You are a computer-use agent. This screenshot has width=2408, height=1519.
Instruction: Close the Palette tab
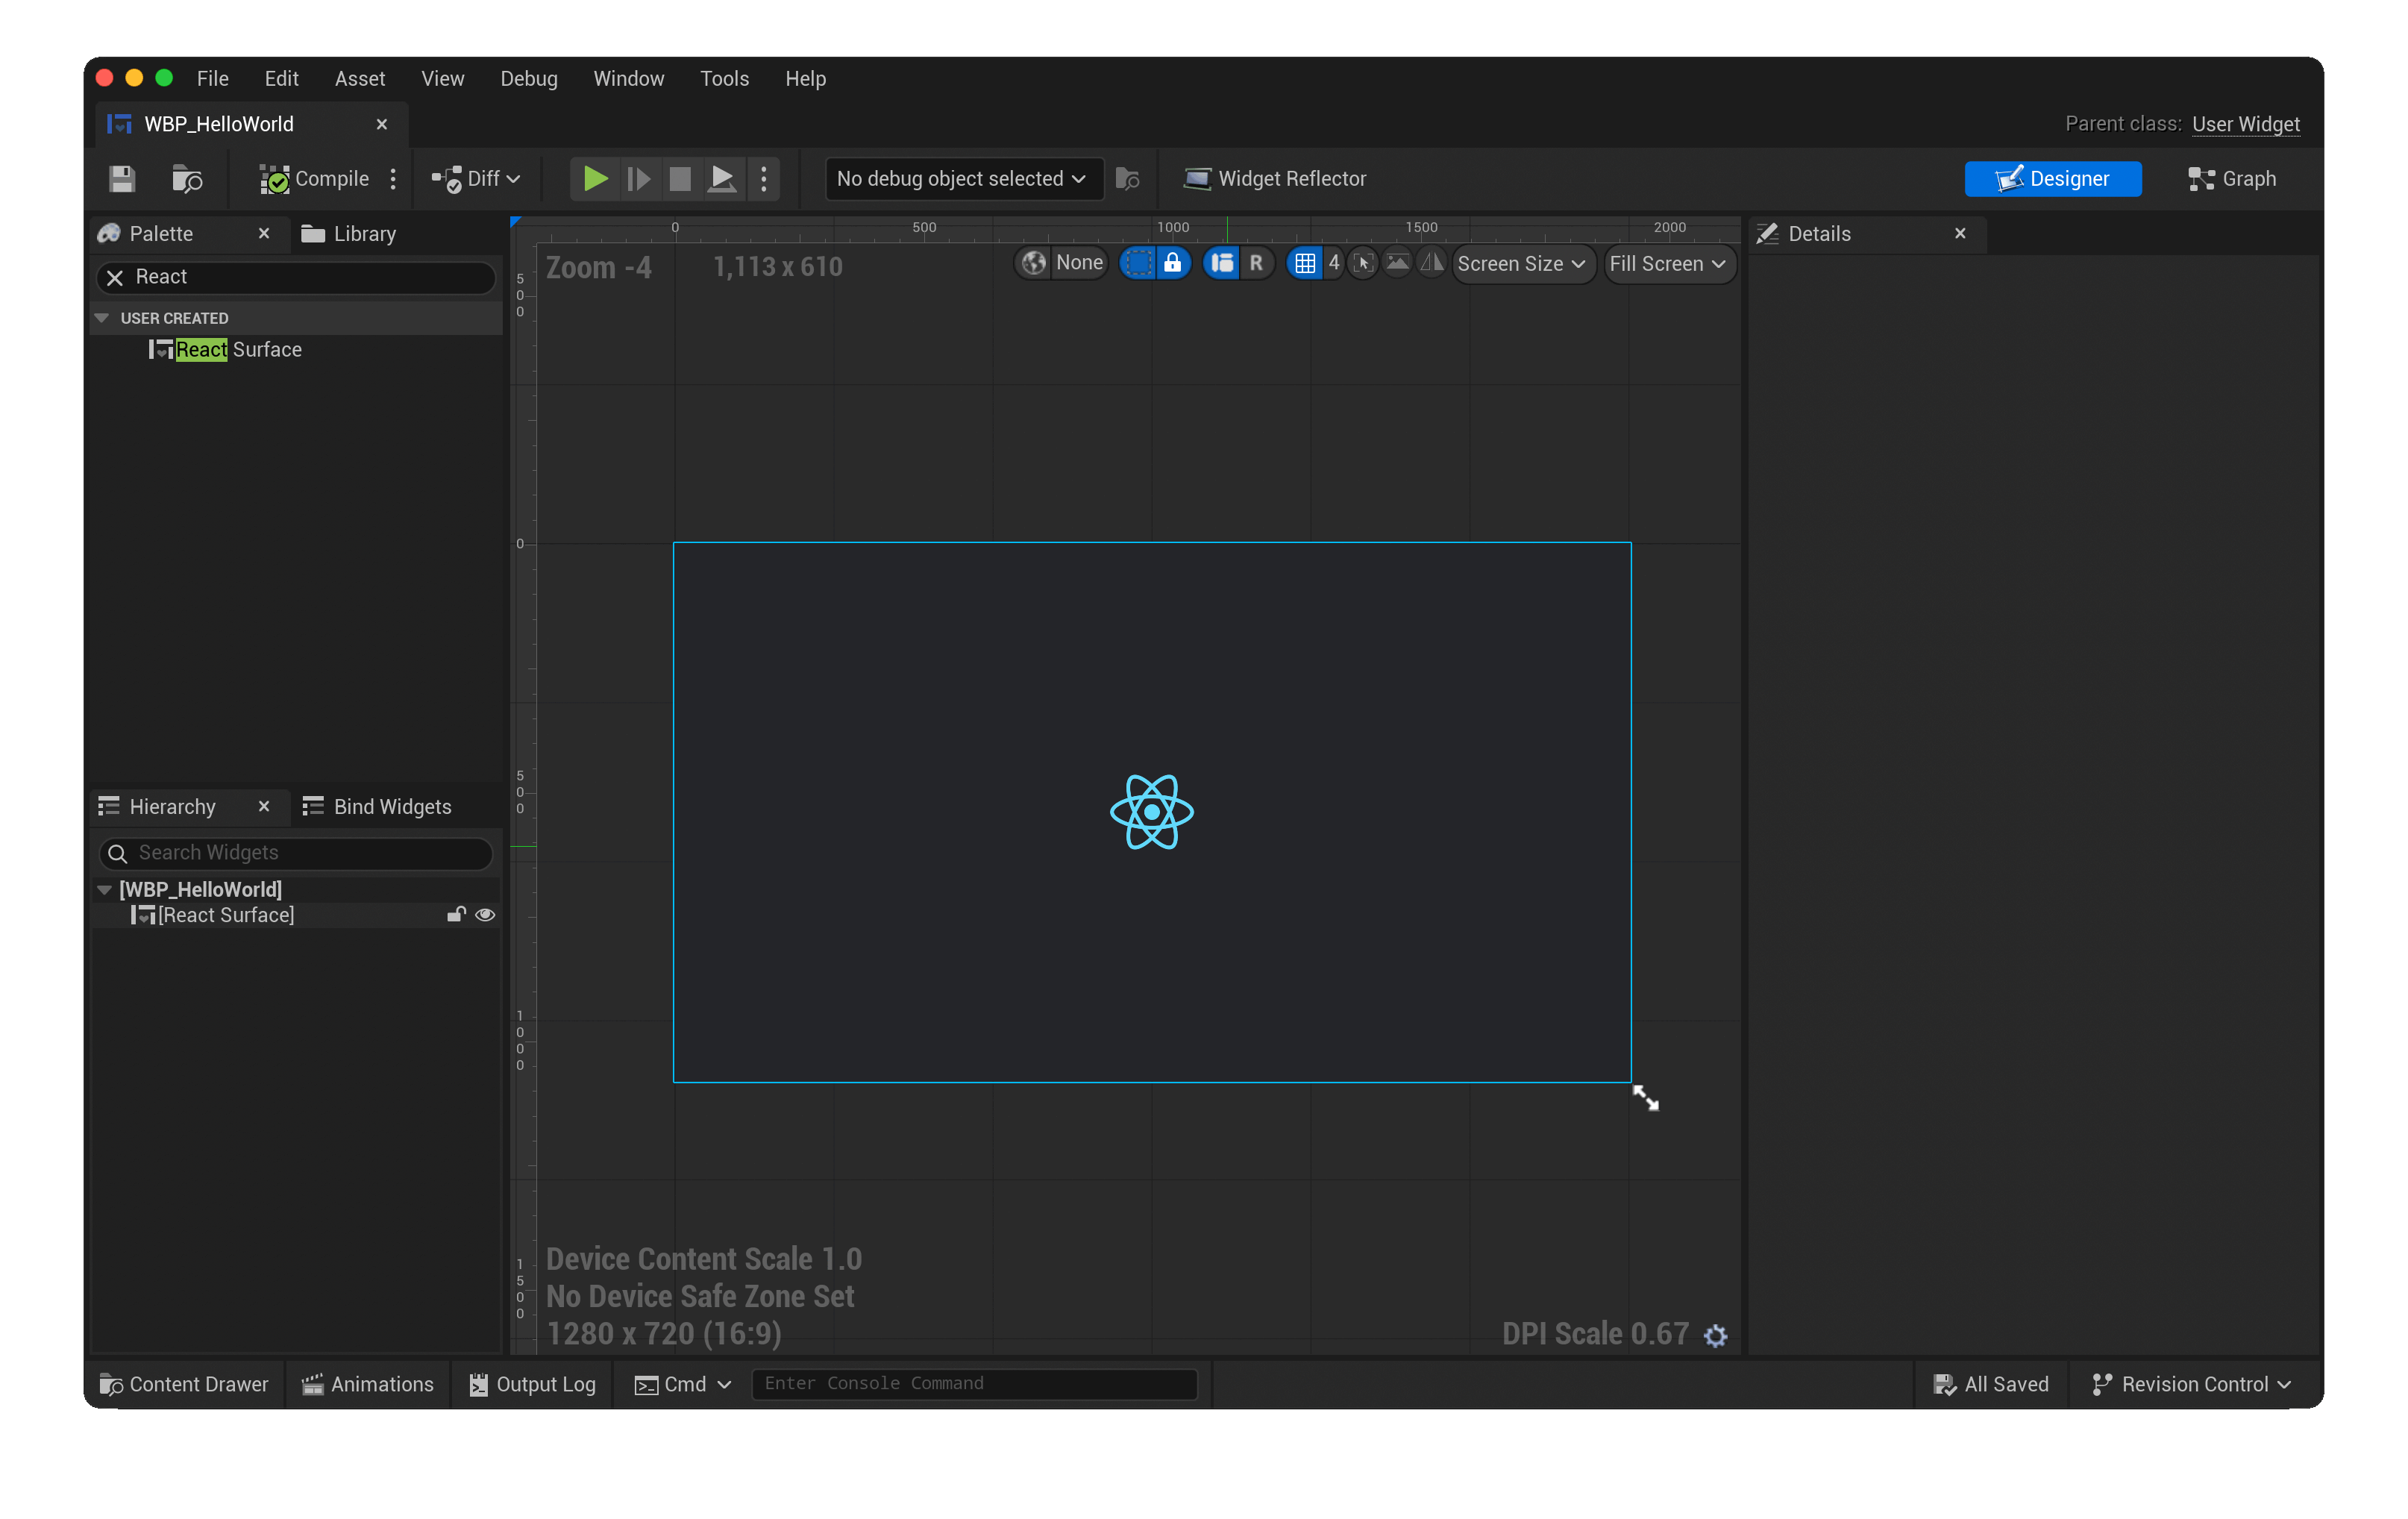[264, 233]
